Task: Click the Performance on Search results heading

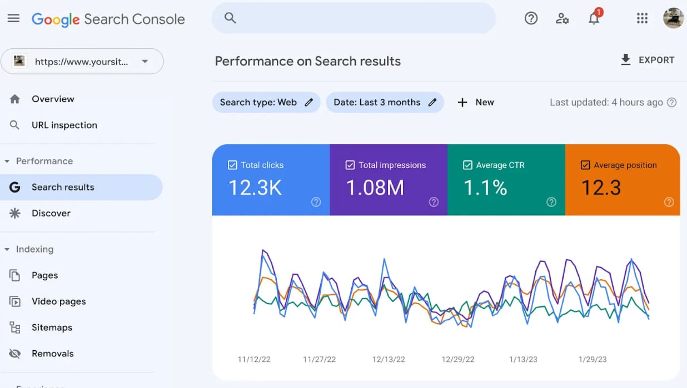Action: pos(308,61)
